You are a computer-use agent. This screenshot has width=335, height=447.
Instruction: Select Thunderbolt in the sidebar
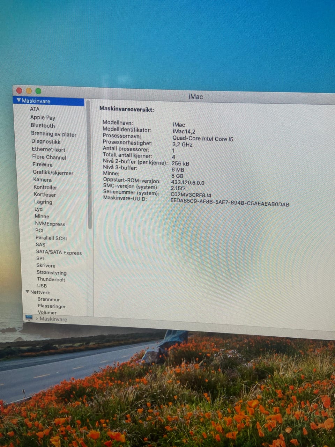click(x=51, y=279)
